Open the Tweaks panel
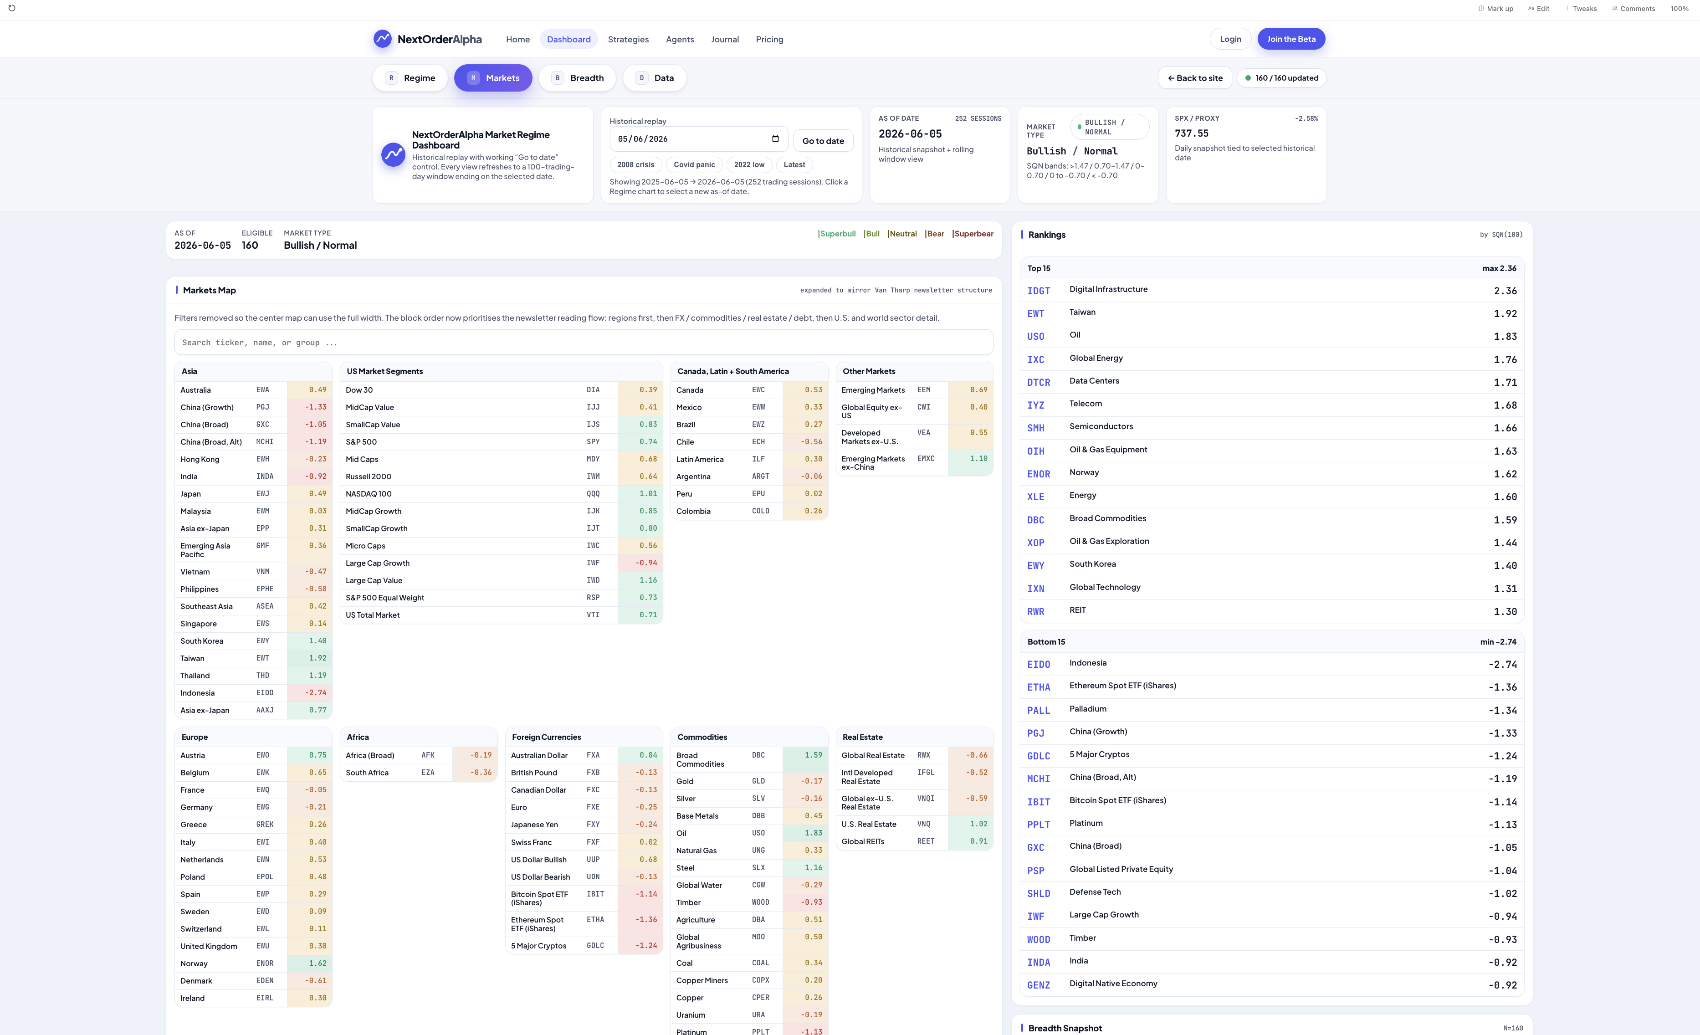This screenshot has height=1035, width=1700. click(x=1580, y=9)
